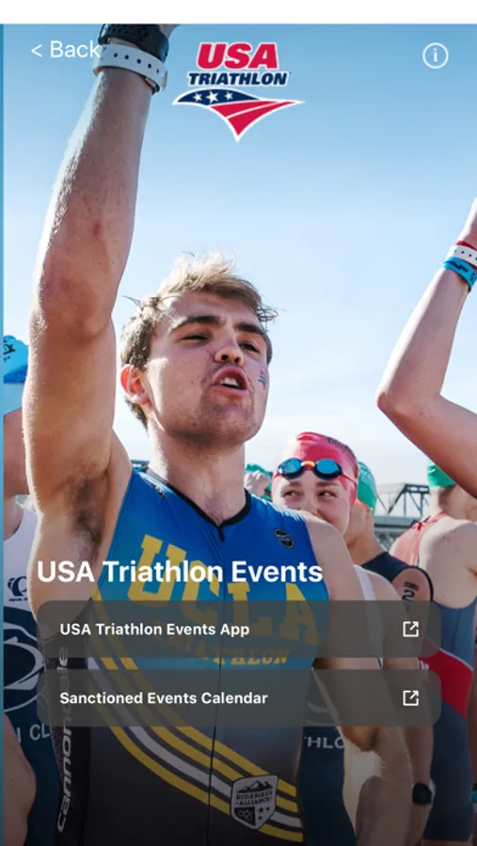
Task: Tap the info circle icon
Action: (x=435, y=55)
